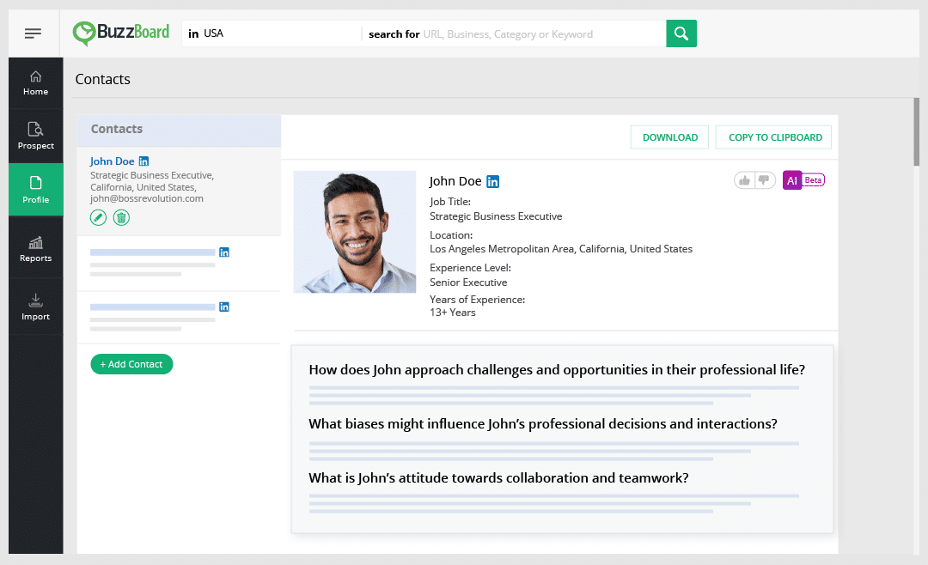The height and width of the screenshot is (565, 928).
Task: Navigate to Home in the sidebar
Action: click(x=35, y=82)
